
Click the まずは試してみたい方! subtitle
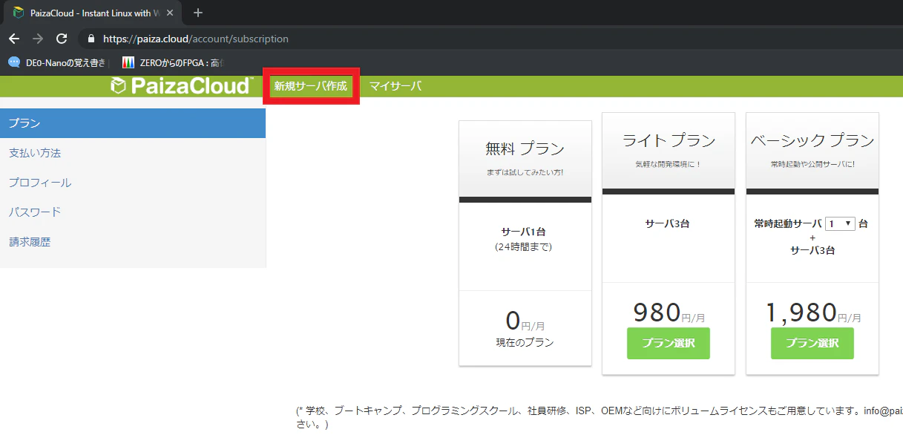pyautogui.click(x=525, y=172)
